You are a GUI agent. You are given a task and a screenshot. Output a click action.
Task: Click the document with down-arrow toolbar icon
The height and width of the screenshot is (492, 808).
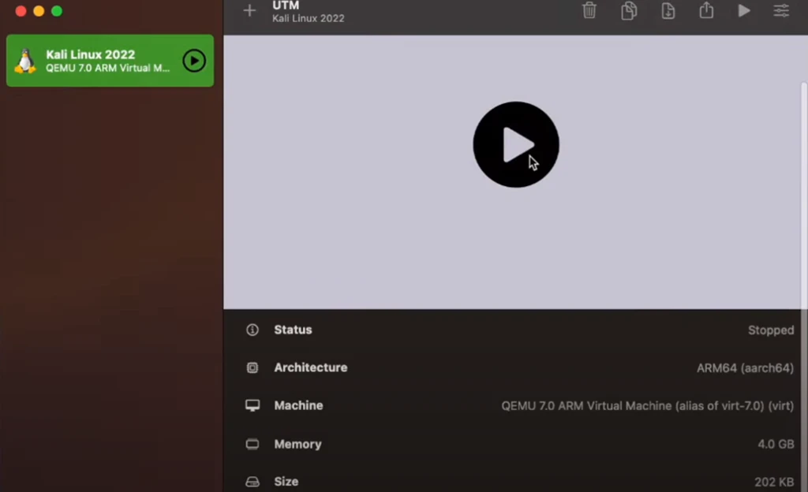(668, 11)
